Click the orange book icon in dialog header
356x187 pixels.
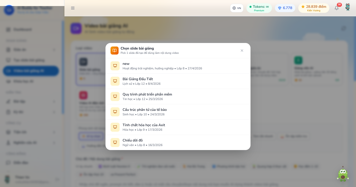(115, 51)
